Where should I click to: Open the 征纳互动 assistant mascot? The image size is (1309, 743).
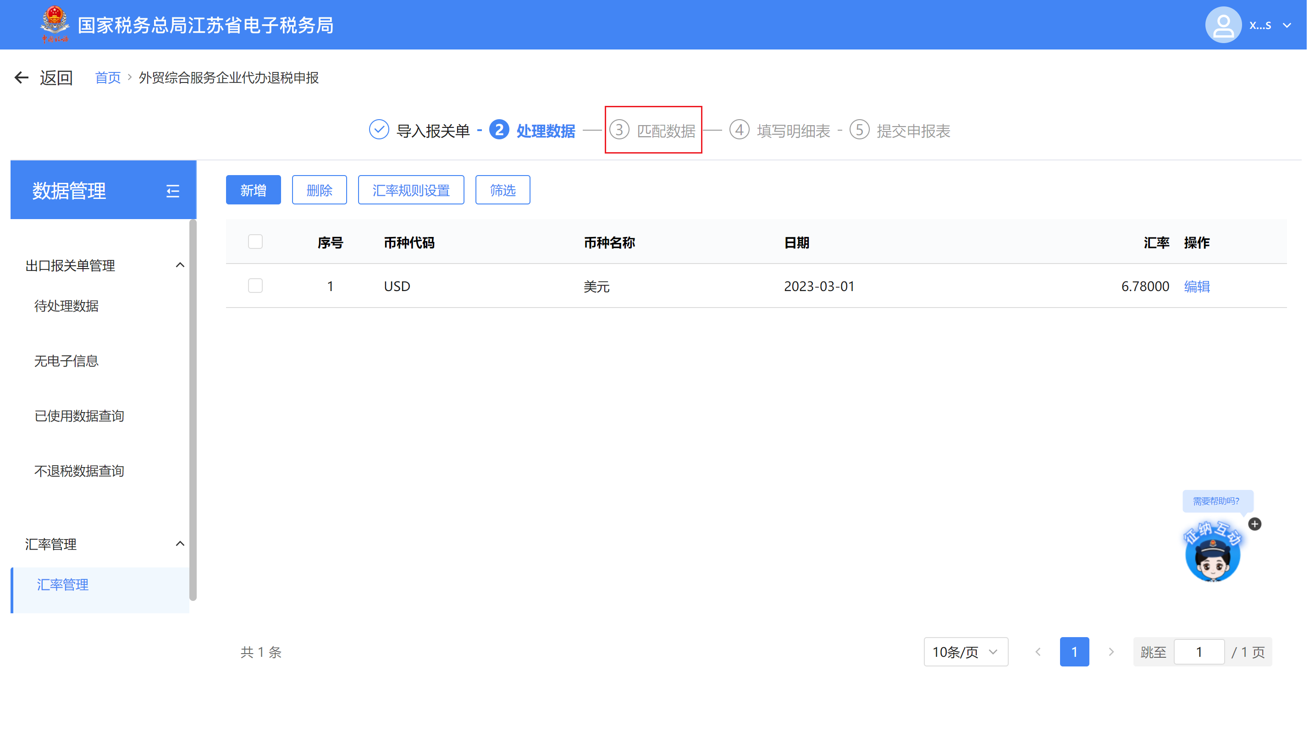click(x=1213, y=554)
